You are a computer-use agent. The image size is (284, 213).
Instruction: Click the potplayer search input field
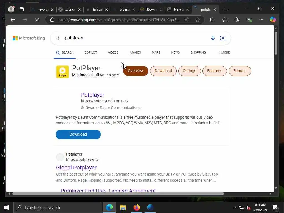pyautogui.click(x=136, y=38)
